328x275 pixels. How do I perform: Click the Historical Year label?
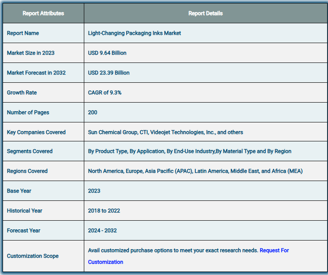click(25, 211)
